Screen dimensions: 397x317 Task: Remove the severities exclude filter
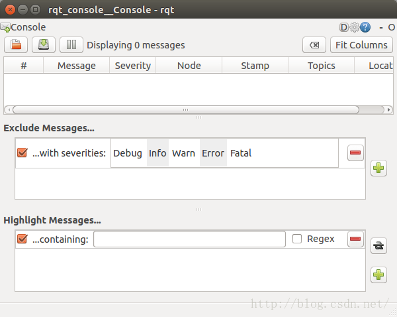pos(355,153)
